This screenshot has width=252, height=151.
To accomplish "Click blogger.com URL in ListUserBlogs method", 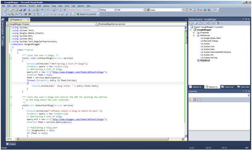I will 78,72.
